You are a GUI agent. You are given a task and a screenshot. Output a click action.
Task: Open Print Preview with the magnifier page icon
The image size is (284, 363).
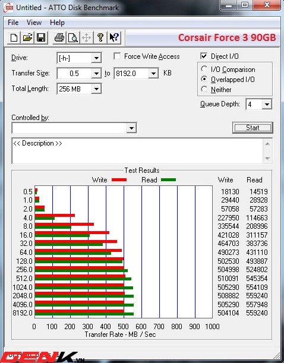73,38
